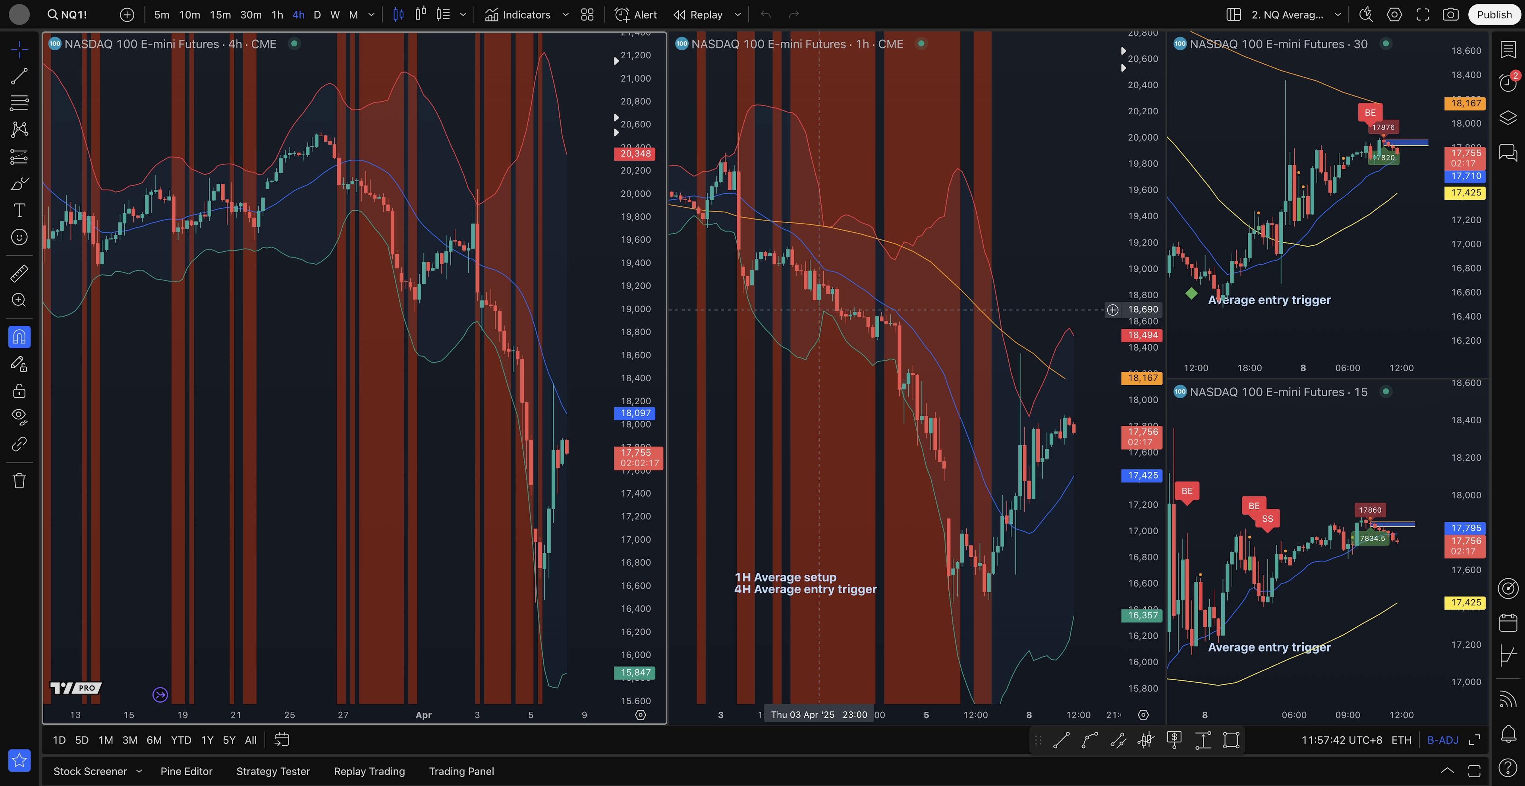
Task: Toggle Magnet mode in drawing toolbar
Action: [19, 337]
